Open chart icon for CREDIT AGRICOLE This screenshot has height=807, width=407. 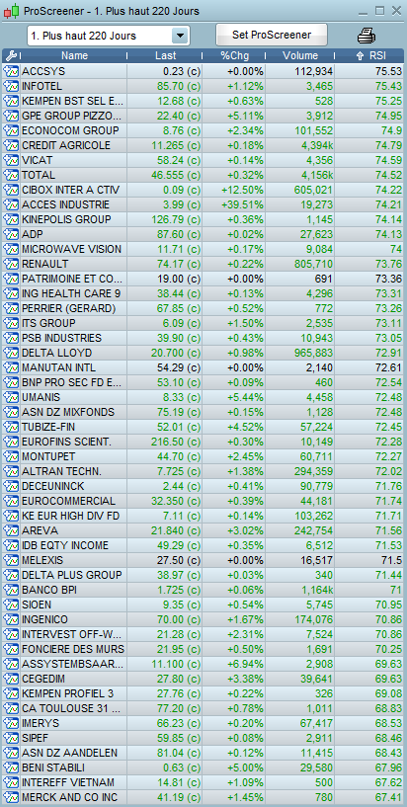[11, 145]
